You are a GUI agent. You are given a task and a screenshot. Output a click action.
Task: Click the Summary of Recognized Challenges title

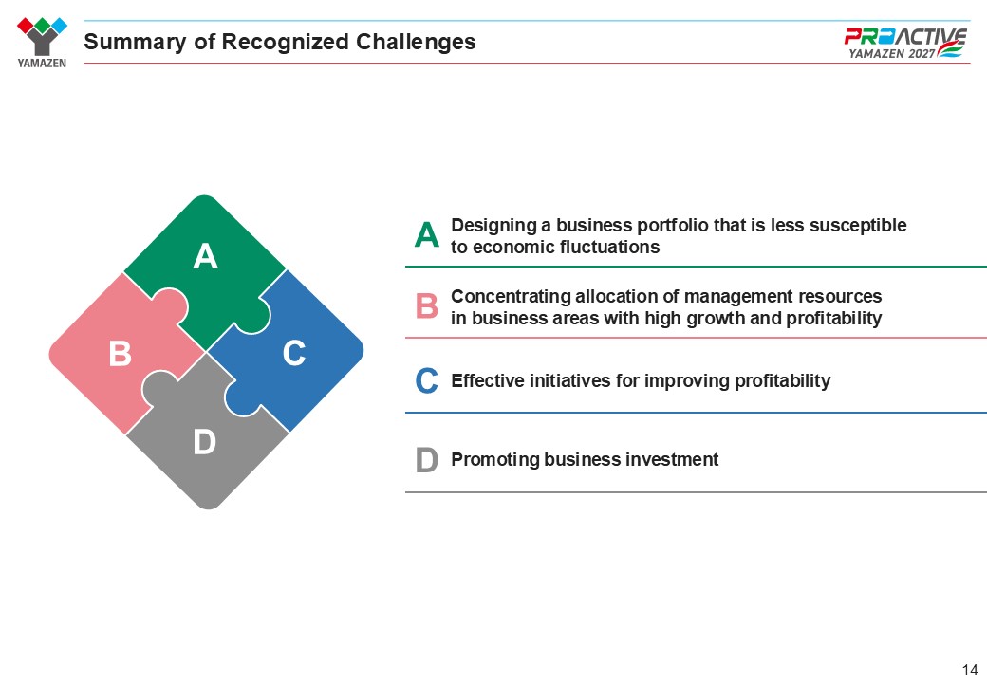[279, 42]
